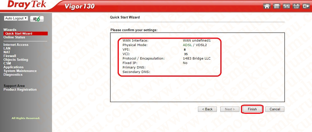This screenshot has width=312, height=132.
Task: Open the CSM menu
Action: click(x=7, y=64)
